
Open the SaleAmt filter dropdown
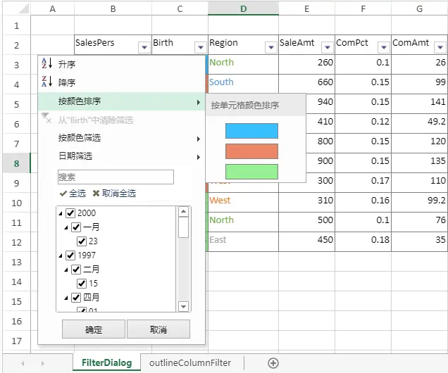(x=328, y=47)
